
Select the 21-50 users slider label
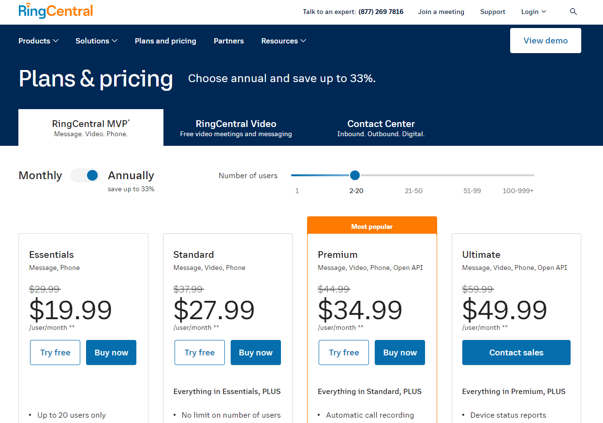pos(413,191)
